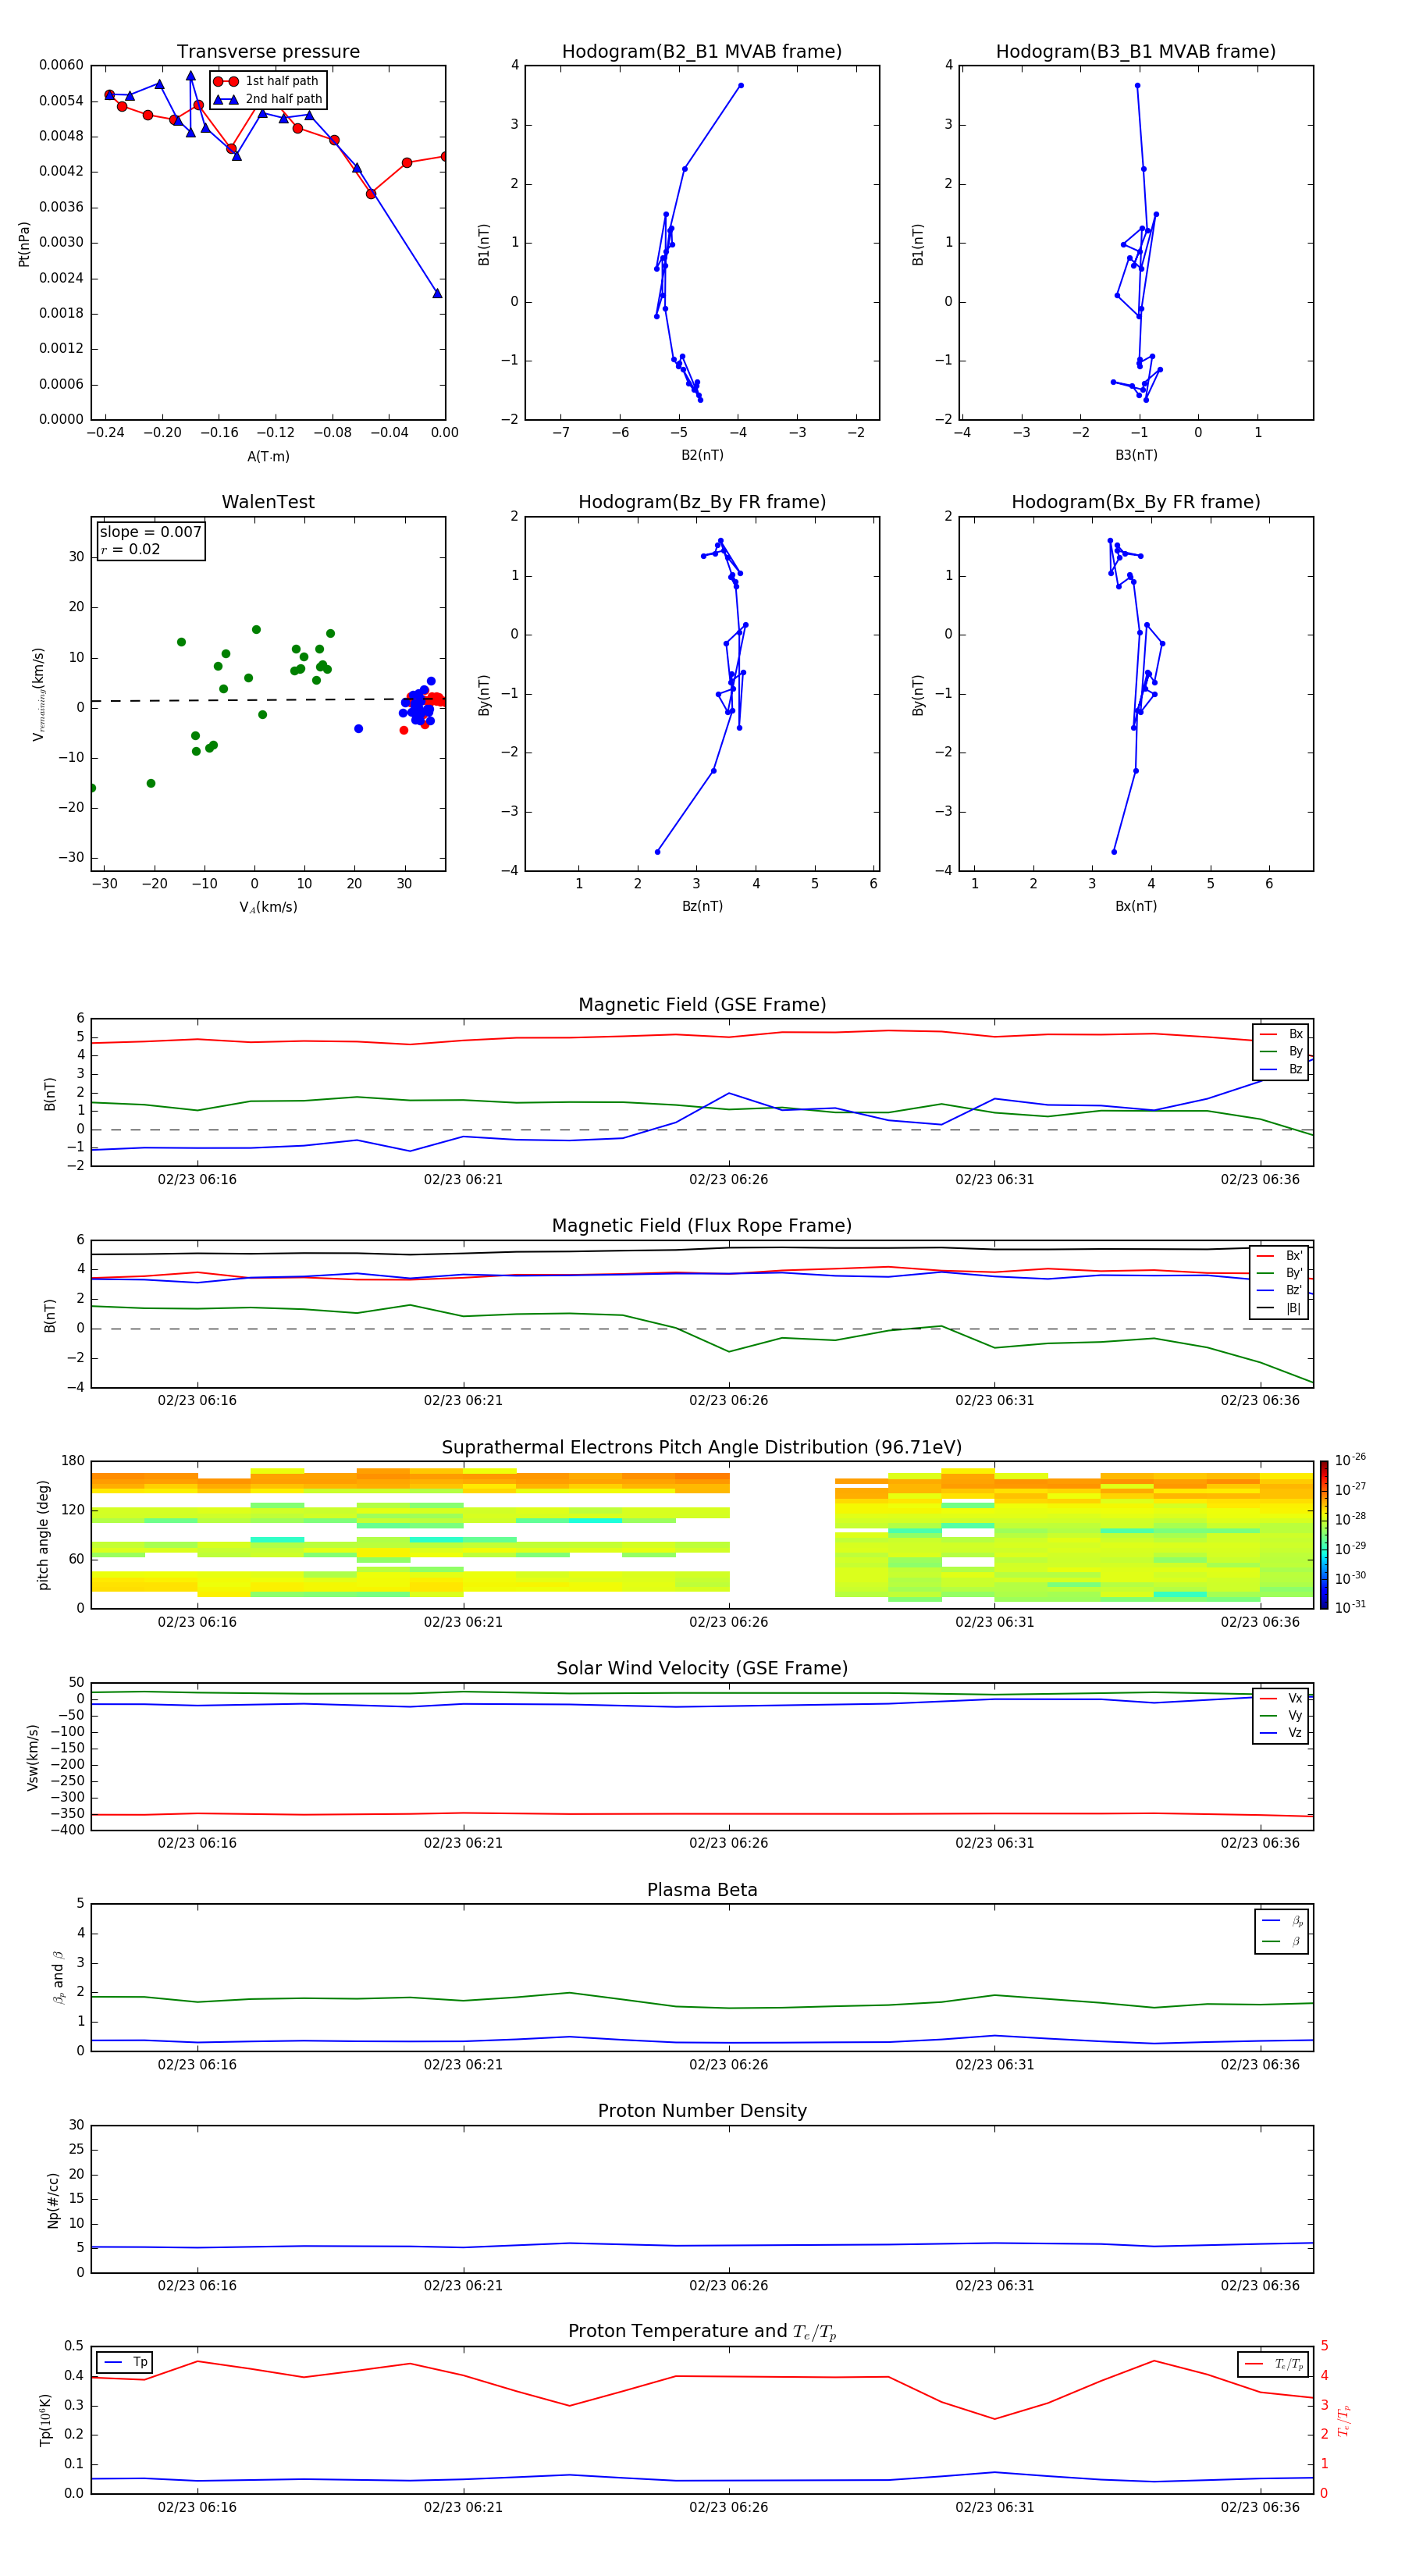Click the 'Proton Temperature and Te/Tp' title
1405x2576 pixels.
click(702, 2332)
